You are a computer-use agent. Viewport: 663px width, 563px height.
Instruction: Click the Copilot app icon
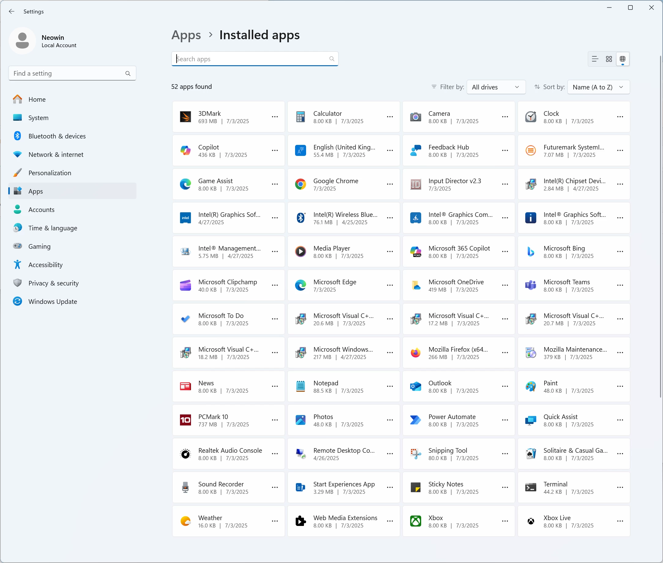pos(185,151)
